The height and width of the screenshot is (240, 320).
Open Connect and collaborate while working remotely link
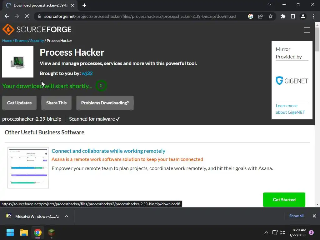[108, 151]
